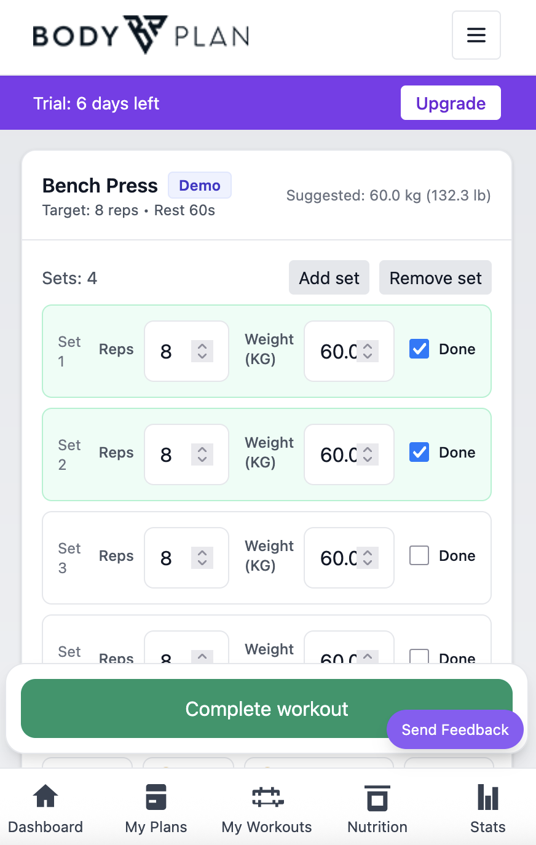Screen dimensions: 536x845
Task: Go to Dashboard home icon
Action: tap(45, 797)
